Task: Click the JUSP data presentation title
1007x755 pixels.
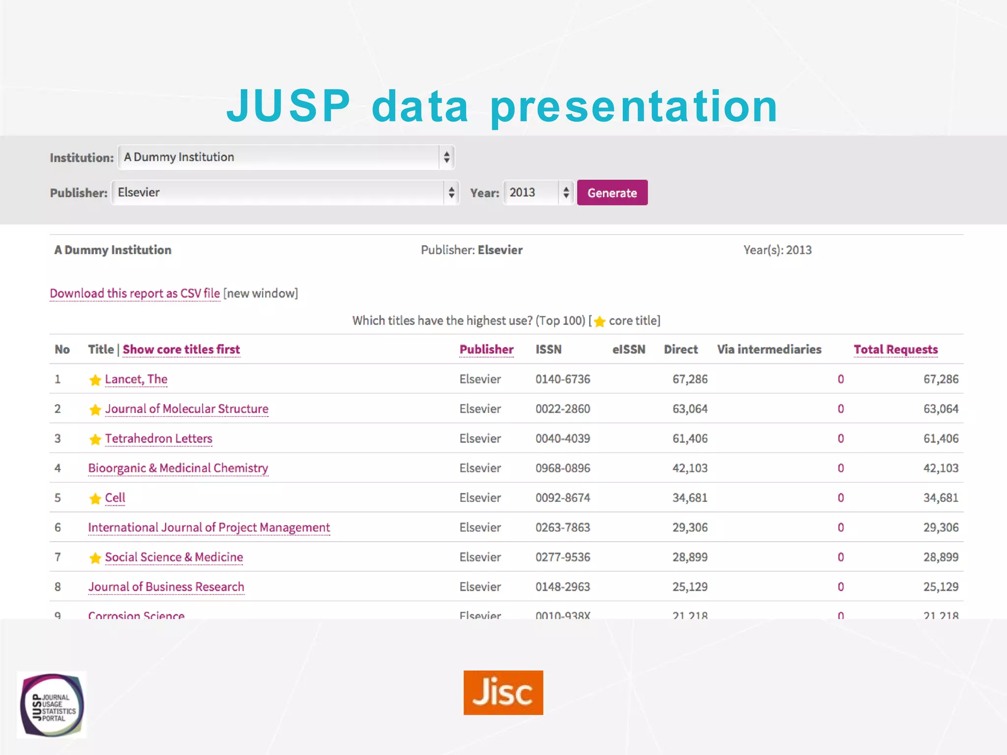Action: (503, 106)
